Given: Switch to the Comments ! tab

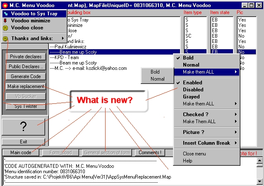Looking at the screenshot, I should click(x=149, y=153).
